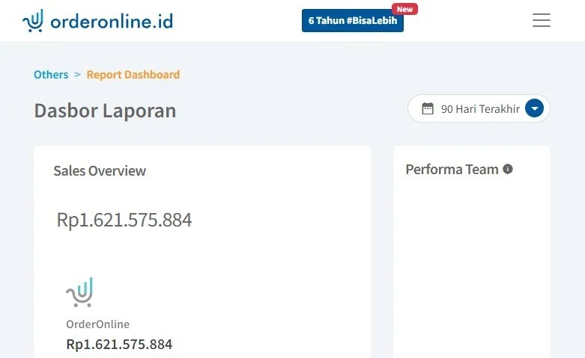Click the info icon beside Performa Team
Screen dimensions: 585x358
click(x=508, y=169)
